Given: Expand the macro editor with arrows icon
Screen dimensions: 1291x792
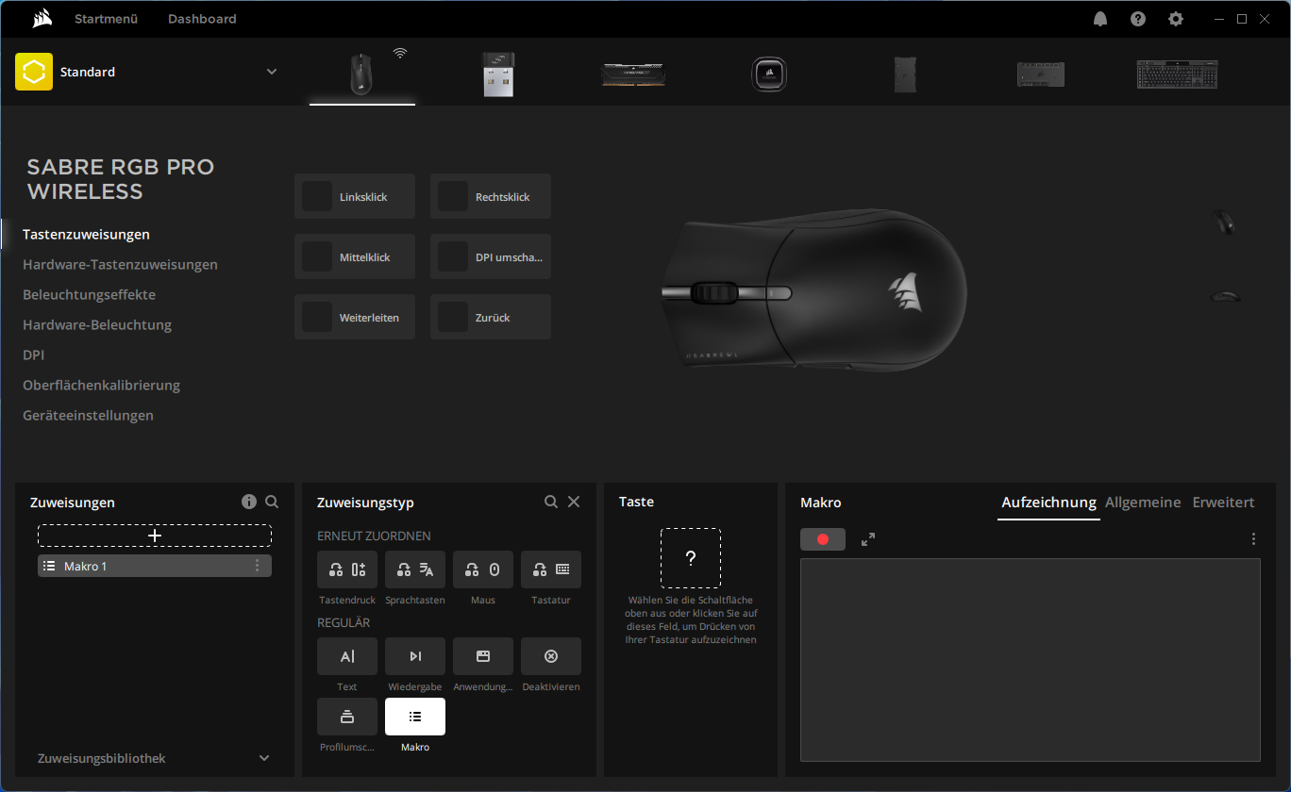Looking at the screenshot, I should coord(868,539).
